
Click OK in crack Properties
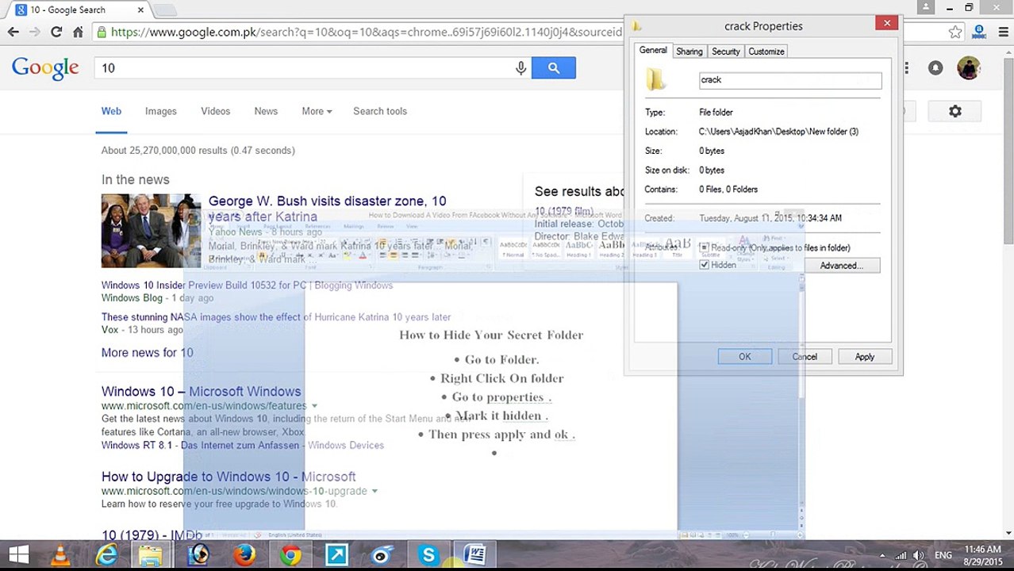[x=744, y=357]
